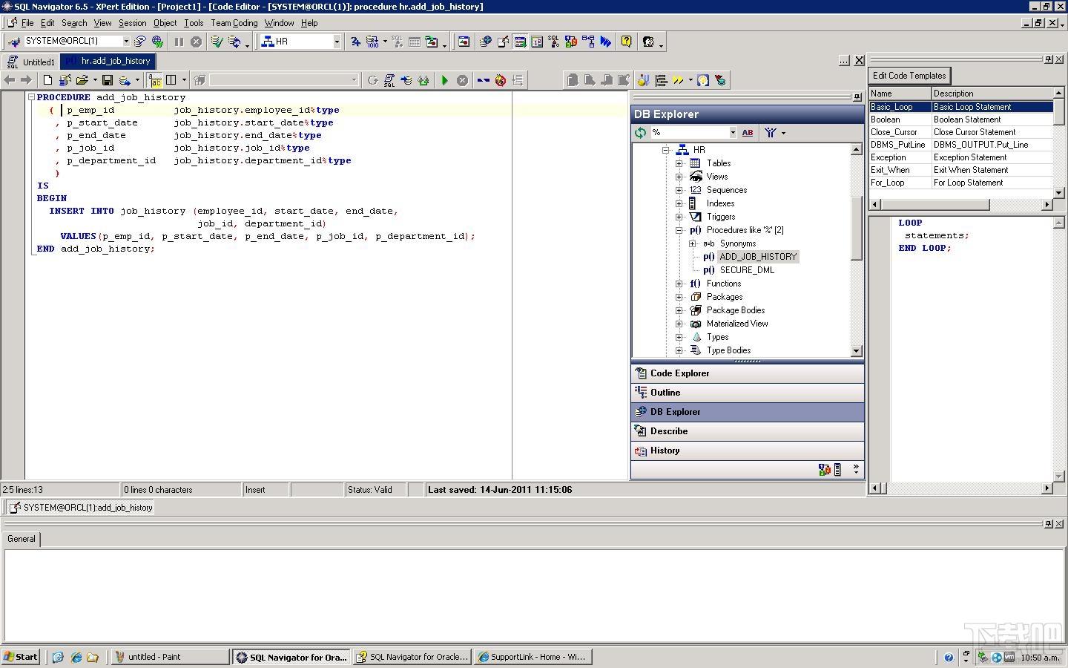Create a new blank document icon

[47, 80]
